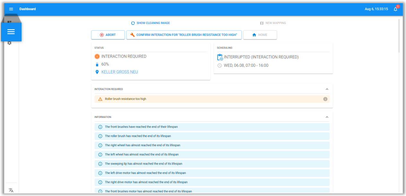Select Show Cleaning Image
The image size is (406, 196).
pos(151,23)
